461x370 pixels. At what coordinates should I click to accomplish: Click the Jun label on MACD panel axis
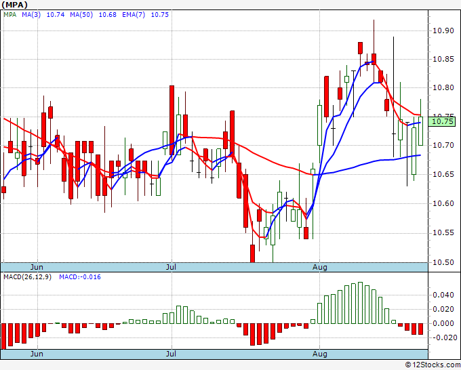(37, 354)
